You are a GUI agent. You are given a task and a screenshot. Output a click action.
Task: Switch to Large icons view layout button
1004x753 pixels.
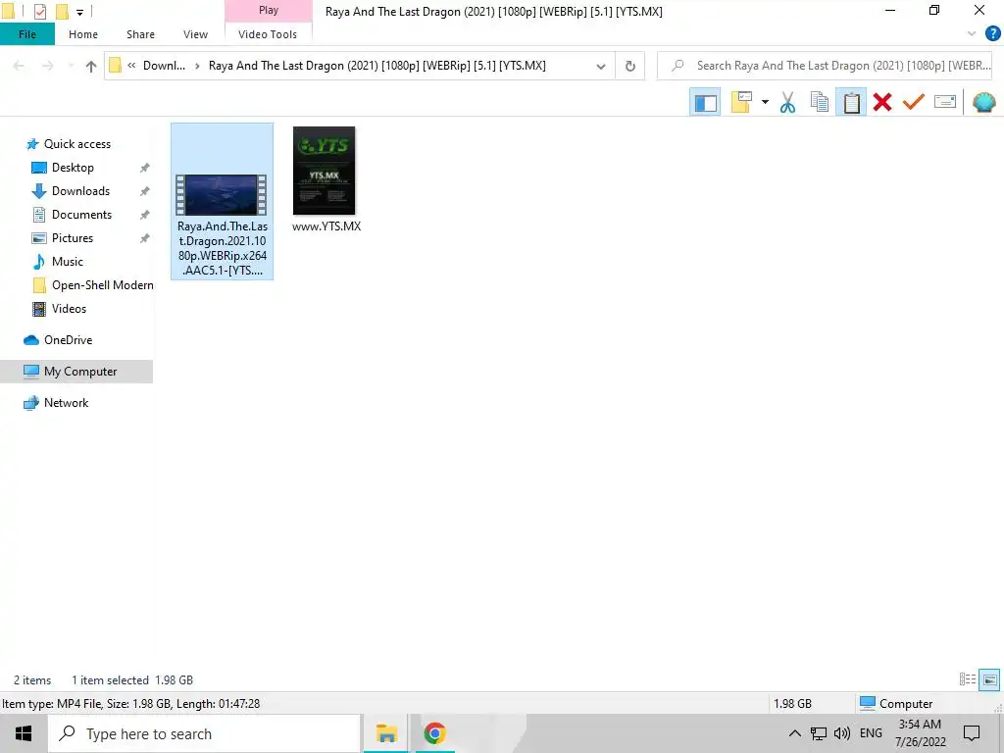(989, 679)
